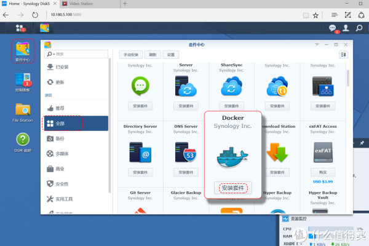Open the Update category in sidebar
The image size is (369, 246).
[76, 82]
